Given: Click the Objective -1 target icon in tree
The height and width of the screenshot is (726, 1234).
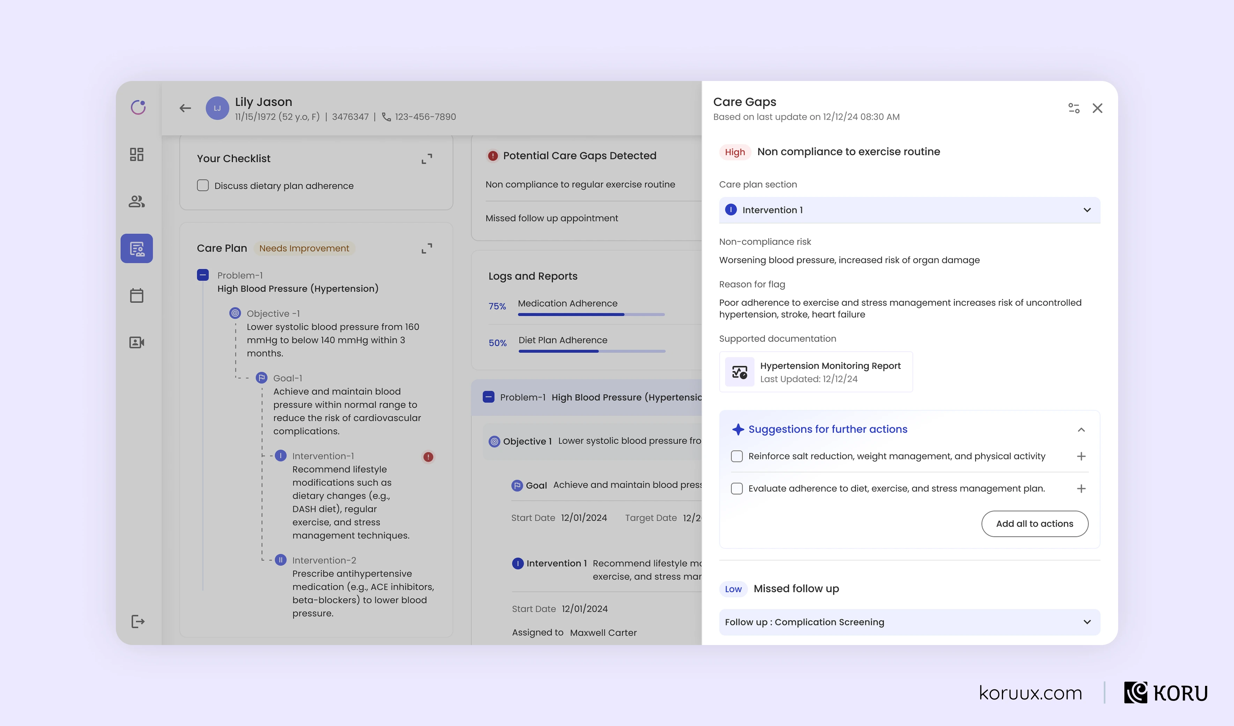Looking at the screenshot, I should tap(235, 313).
